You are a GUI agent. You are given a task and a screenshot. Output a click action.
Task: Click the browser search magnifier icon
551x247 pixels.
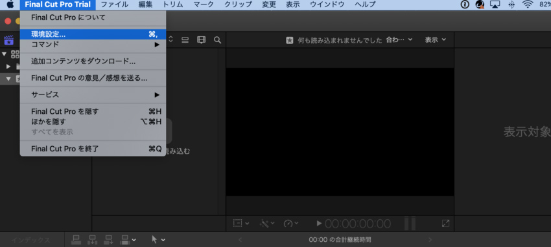point(218,40)
